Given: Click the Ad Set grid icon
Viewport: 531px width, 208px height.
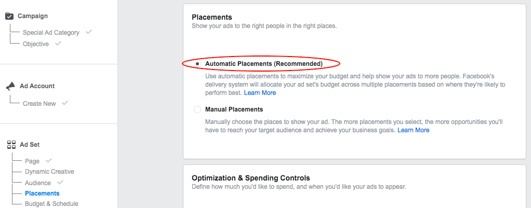Looking at the screenshot, I should coord(11,145).
